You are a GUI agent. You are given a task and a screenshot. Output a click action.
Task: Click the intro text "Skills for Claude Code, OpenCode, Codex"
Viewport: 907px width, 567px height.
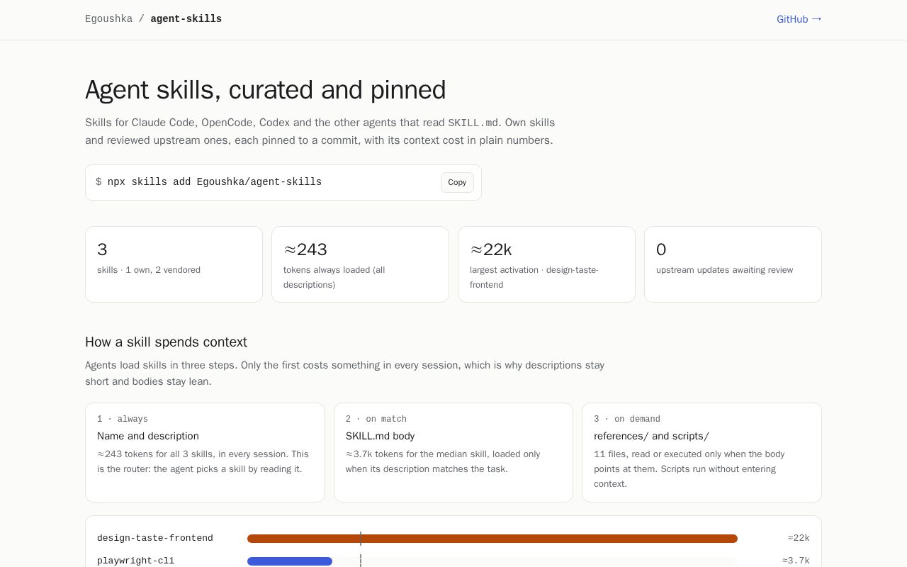pyautogui.click(x=187, y=123)
